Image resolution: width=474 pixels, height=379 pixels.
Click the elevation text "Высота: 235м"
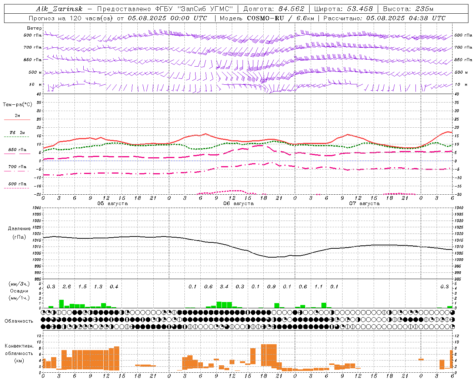click(x=408, y=9)
